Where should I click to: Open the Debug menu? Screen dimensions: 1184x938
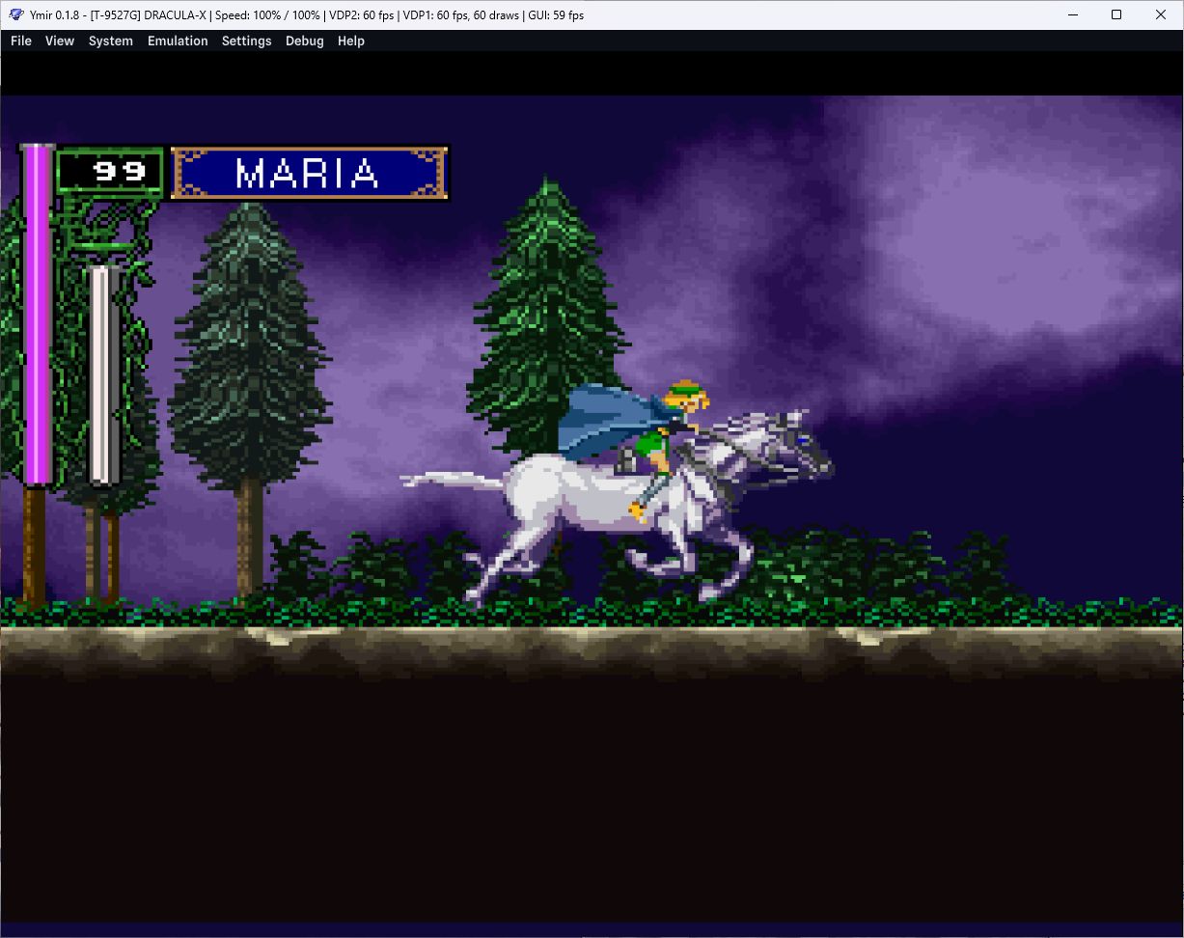click(x=305, y=41)
